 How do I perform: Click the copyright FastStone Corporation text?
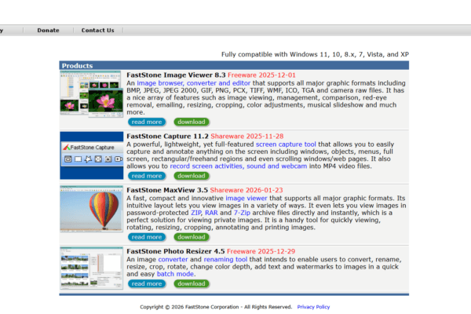(x=216, y=307)
